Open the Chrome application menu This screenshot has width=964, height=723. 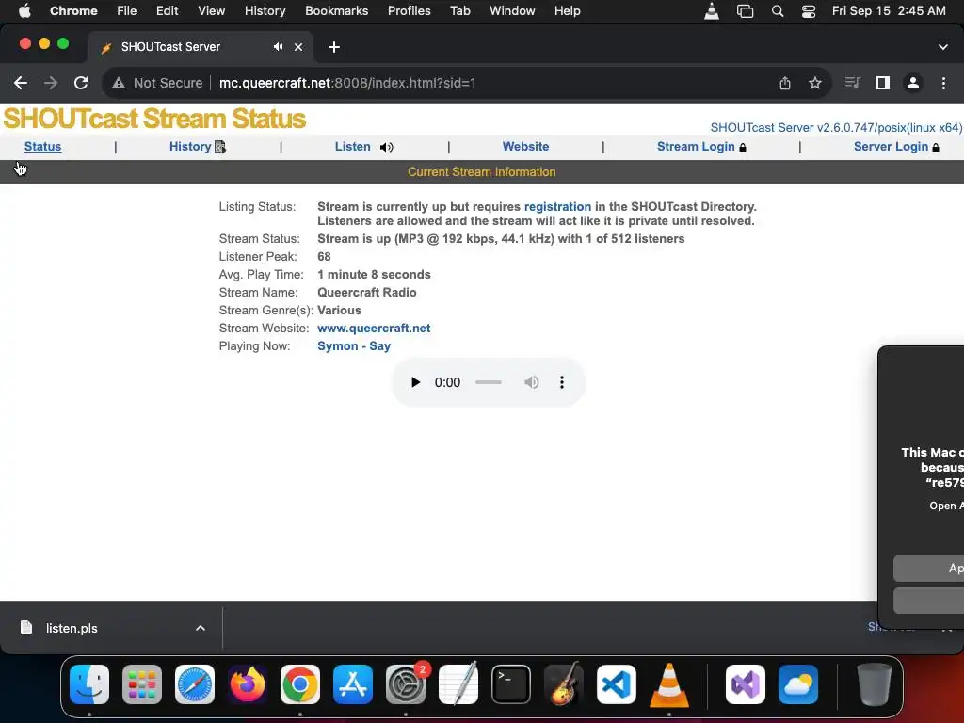pyautogui.click(x=73, y=10)
